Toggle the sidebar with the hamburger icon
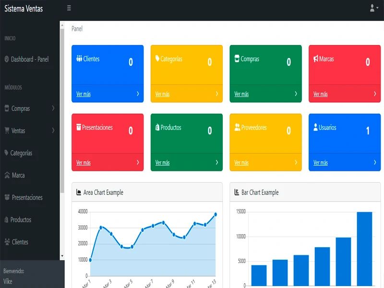Image resolution: width=384 pixels, height=288 pixels. click(x=69, y=8)
